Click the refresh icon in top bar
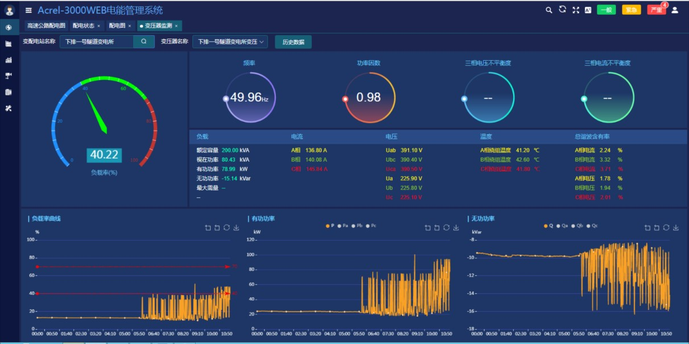 coord(563,10)
